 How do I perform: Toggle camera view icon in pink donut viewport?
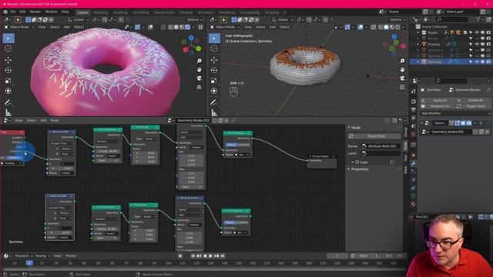[199, 78]
